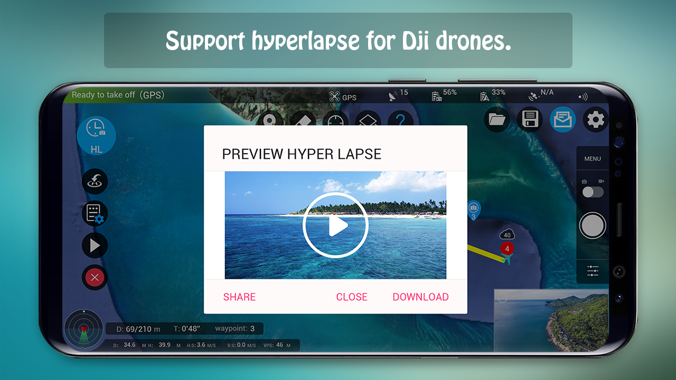Image resolution: width=676 pixels, height=380 pixels.
Task: Toggle photo/video camera mode switch
Action: coord(593,192)
